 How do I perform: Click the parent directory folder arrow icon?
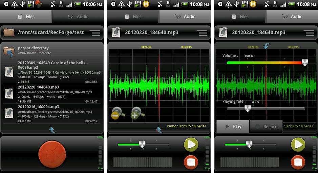click(9, 52)
